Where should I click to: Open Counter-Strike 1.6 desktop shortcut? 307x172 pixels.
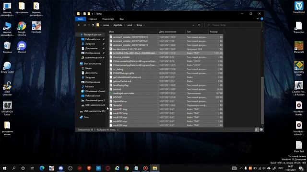pyautogui.click(x=299, y=88)
